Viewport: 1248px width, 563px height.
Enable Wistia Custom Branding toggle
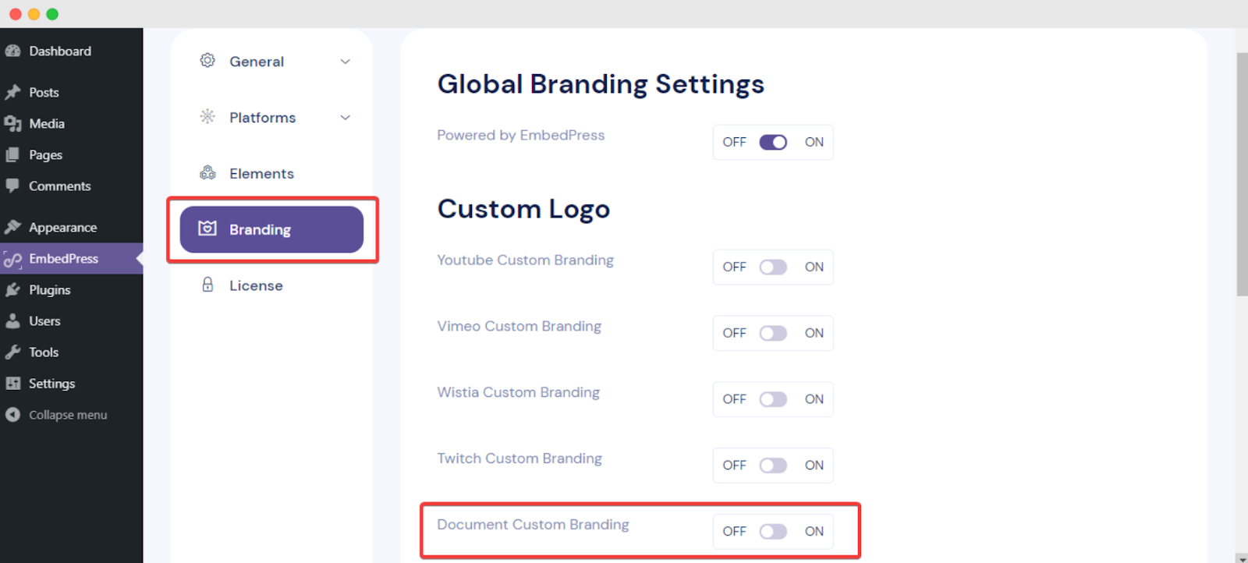pyautogui.click(x=773, y=399)
